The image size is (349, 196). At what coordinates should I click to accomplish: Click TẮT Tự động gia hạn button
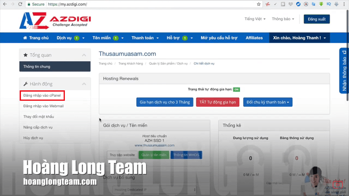click(218, 102)
